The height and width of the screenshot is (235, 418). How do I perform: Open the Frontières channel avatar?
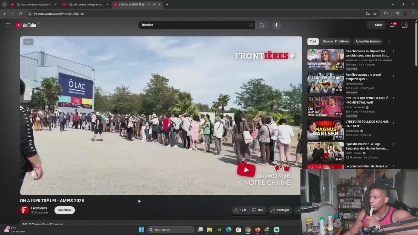(24, 210)
